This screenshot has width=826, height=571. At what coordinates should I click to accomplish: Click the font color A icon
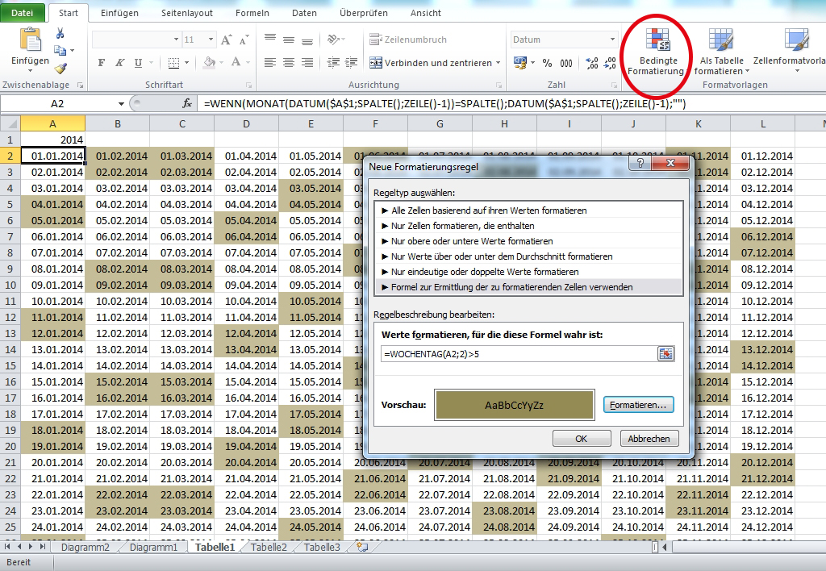(236, 63)
